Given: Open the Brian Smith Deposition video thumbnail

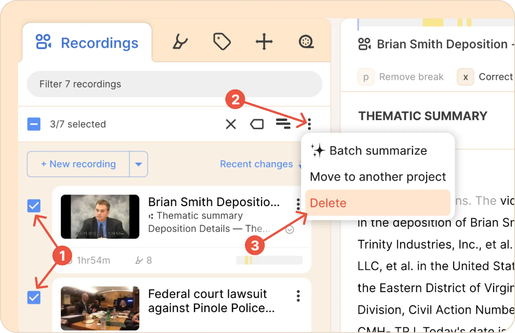Looking at the screenshot, I should (x=100, y=217).
